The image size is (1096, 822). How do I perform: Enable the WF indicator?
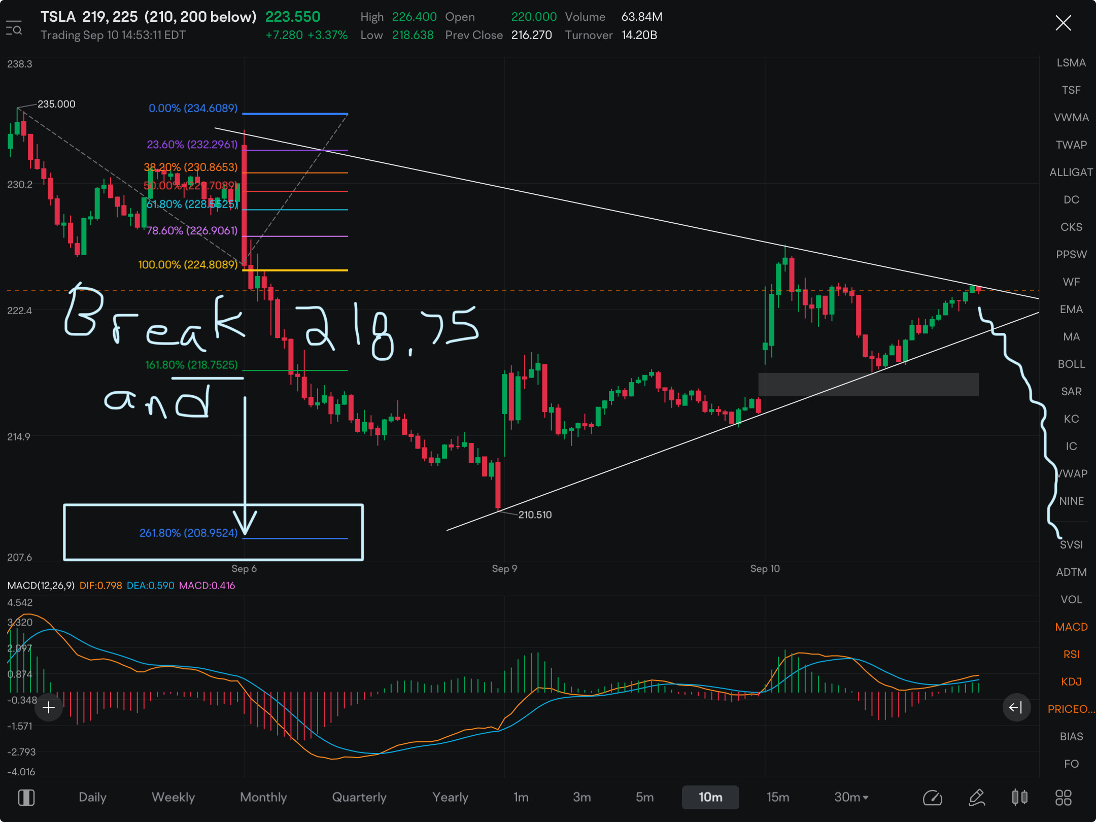(x=1071, y=282)
